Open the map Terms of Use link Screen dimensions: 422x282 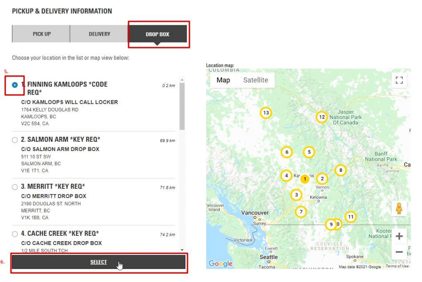click(397, 266)
